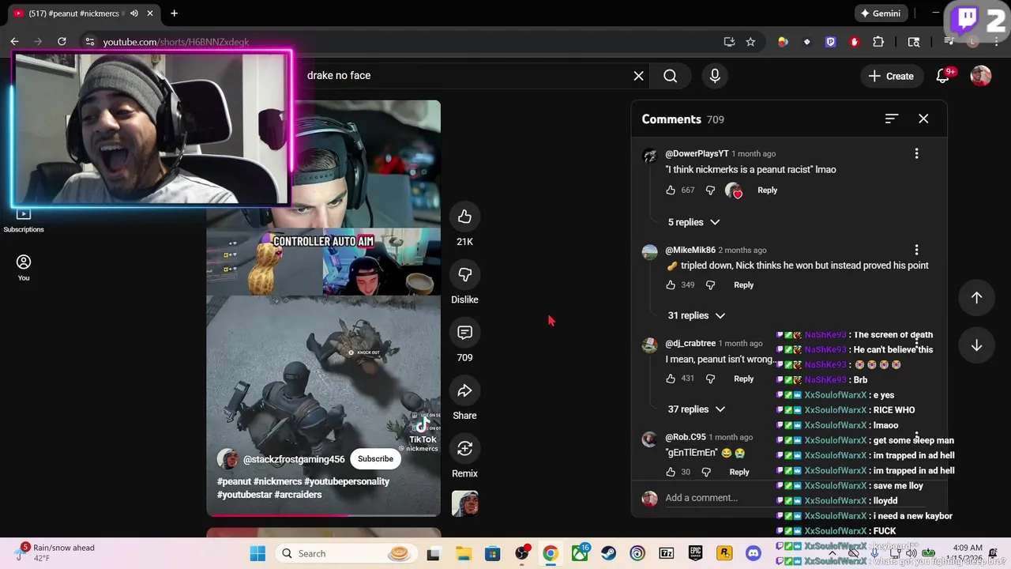Screen dimensions: 1011x569
Task: Like DowerPlaysYT's comment with 667 likes
Action: coord(671,190)
